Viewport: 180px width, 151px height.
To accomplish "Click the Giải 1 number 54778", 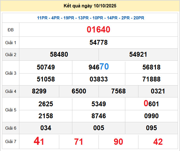I will point(99,42).
